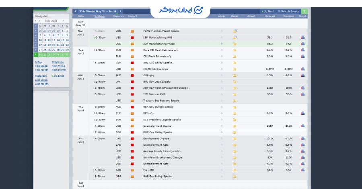Toggle alert bell for JOLTS Job Openings
This screenshot has height=189, width=362.
pyautogui.click(x=222, y=69)
